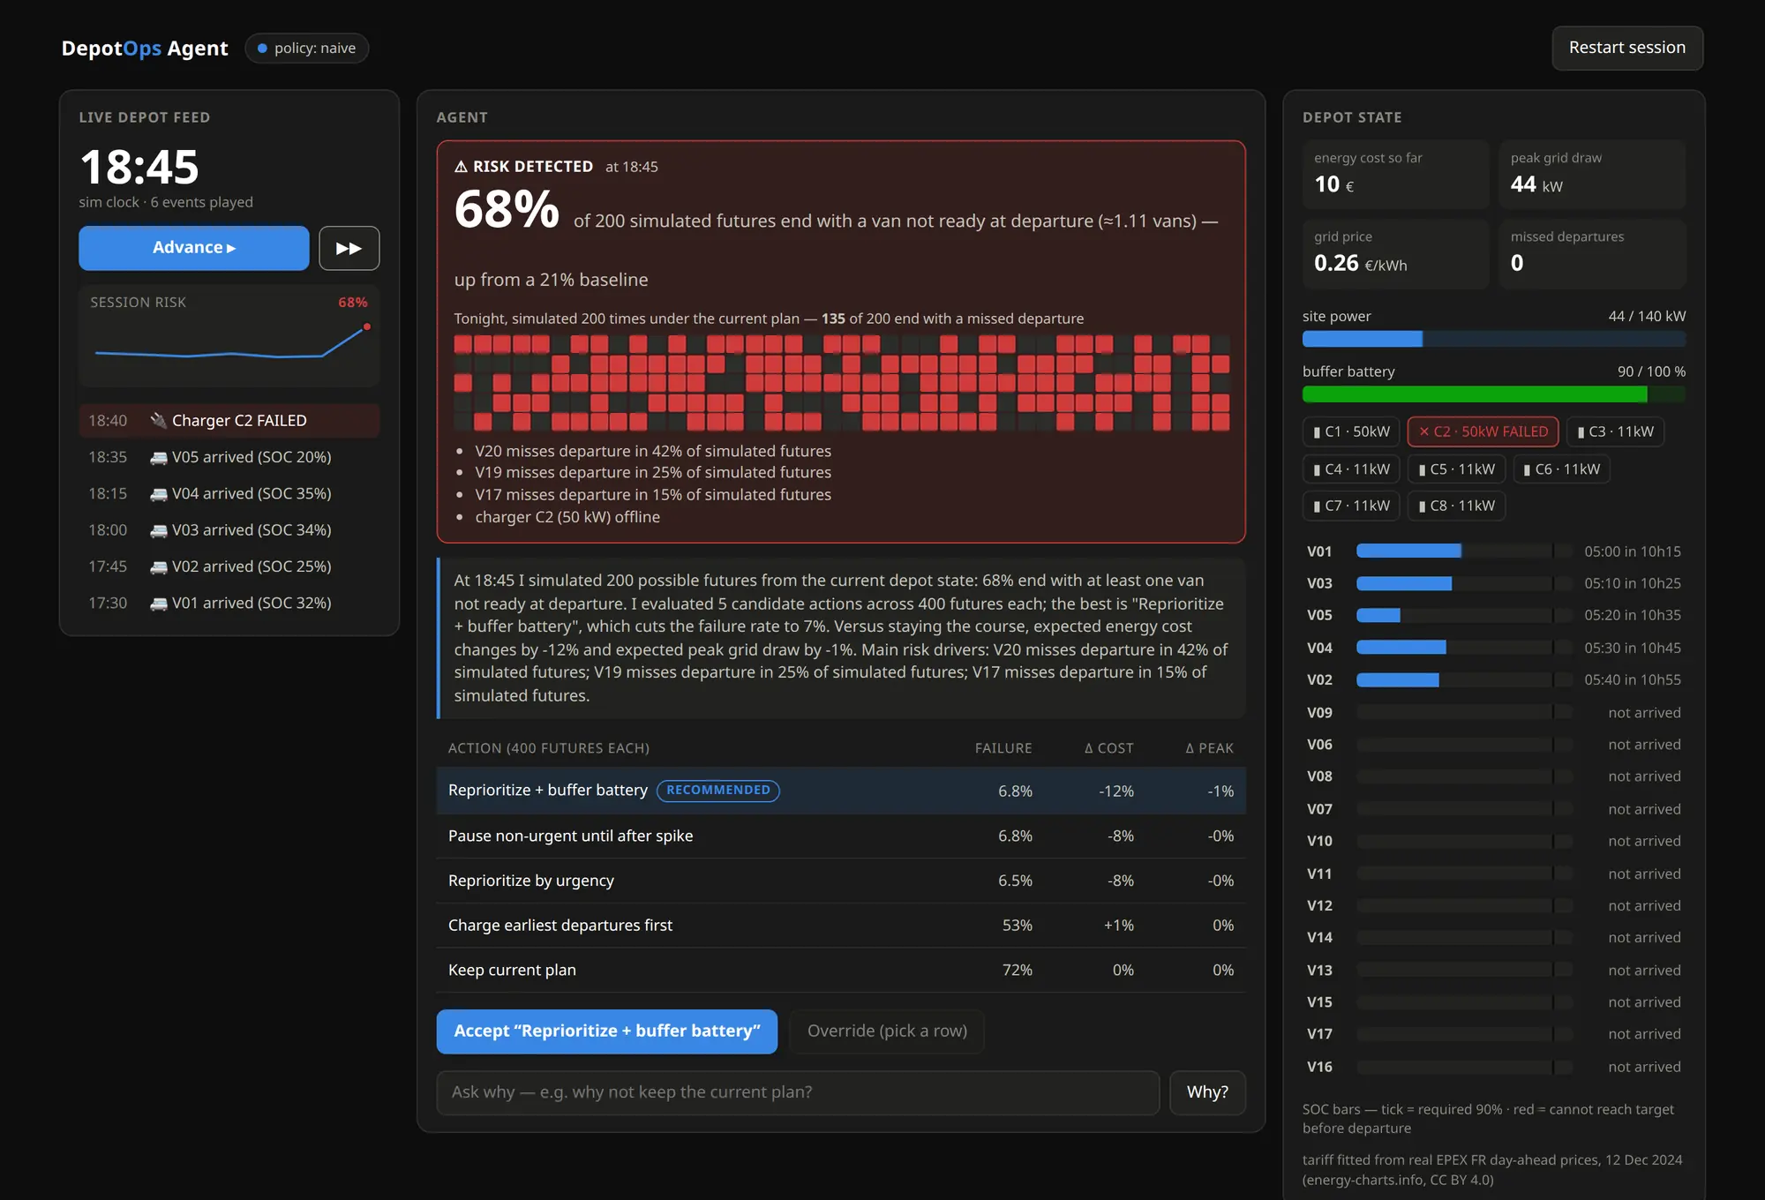Click the session risk sparkline chart

pyautogui.click(x=231, y=344)
